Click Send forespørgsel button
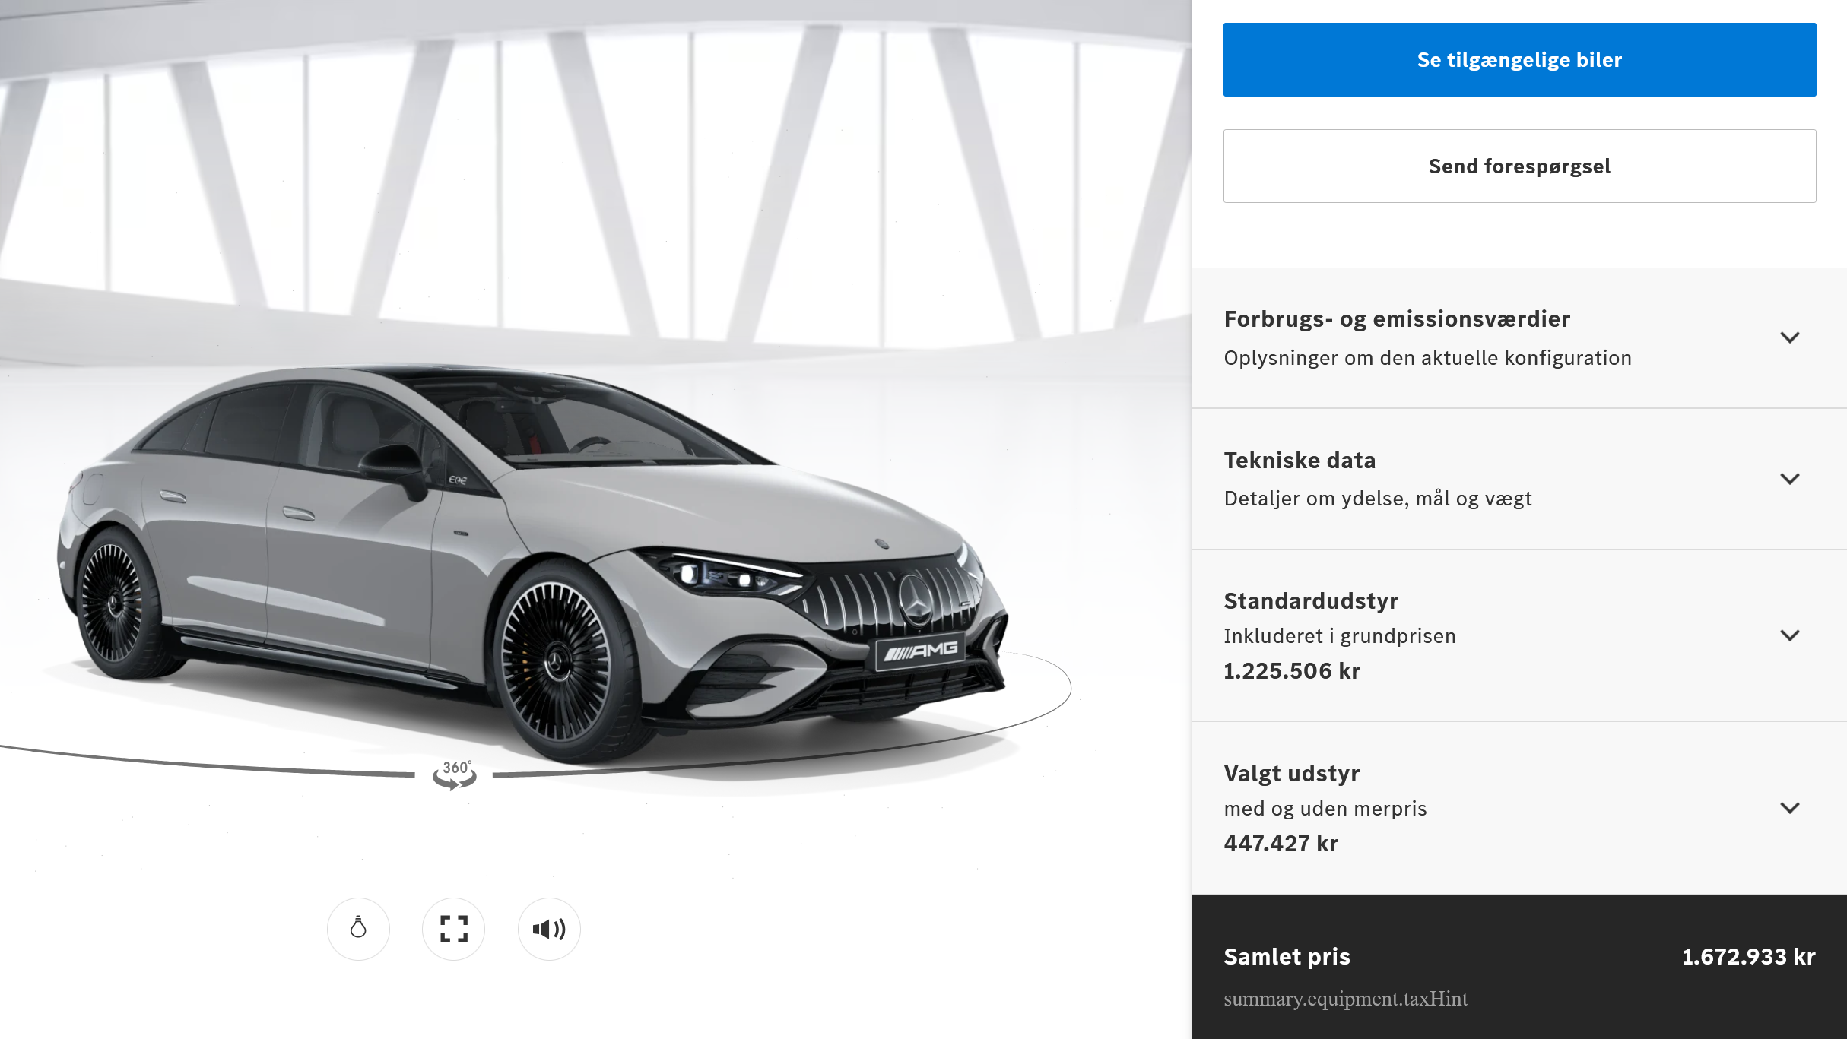This screenshot has height=1039, width=1847. pos(1519,166)
